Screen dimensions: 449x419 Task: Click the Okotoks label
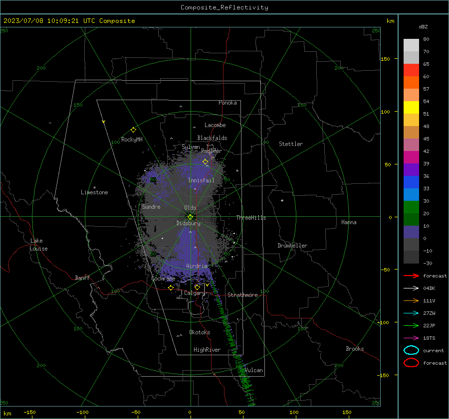200,332
